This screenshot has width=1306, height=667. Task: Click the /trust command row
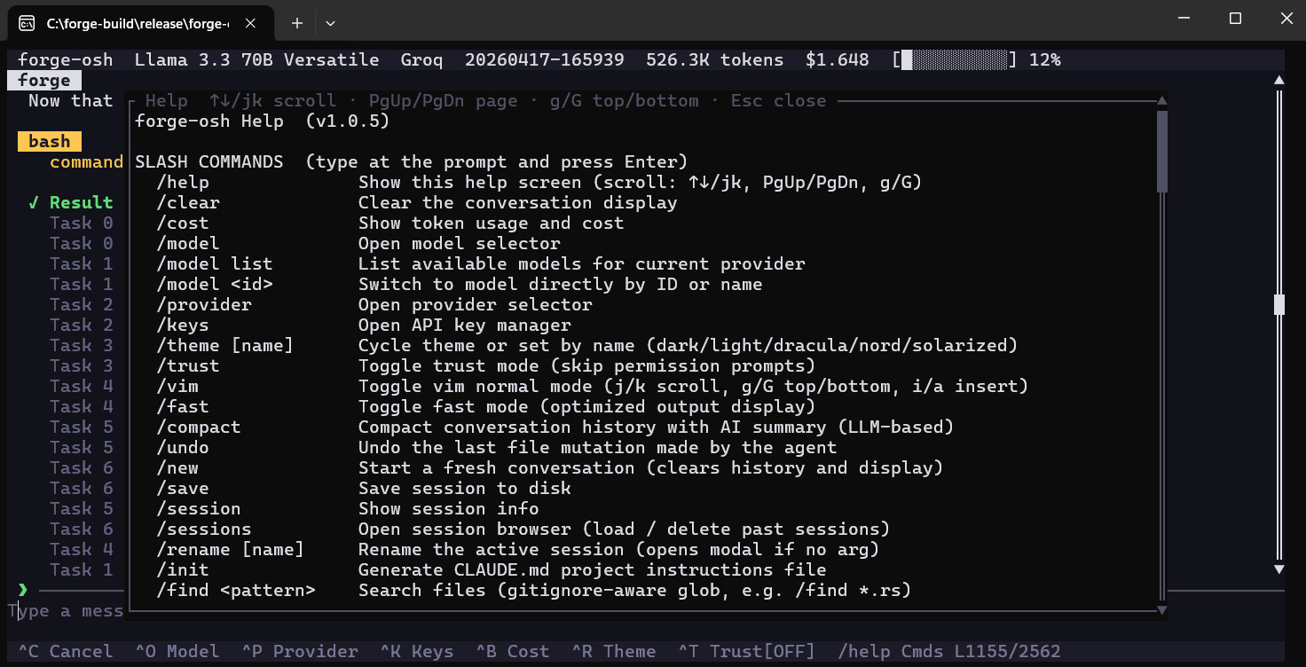point(486,366)
